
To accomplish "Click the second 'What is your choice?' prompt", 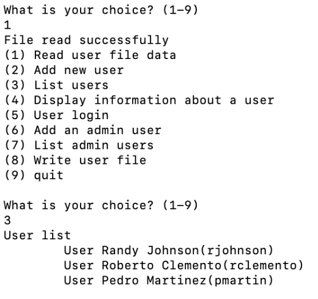I will (x=101, y=206).
